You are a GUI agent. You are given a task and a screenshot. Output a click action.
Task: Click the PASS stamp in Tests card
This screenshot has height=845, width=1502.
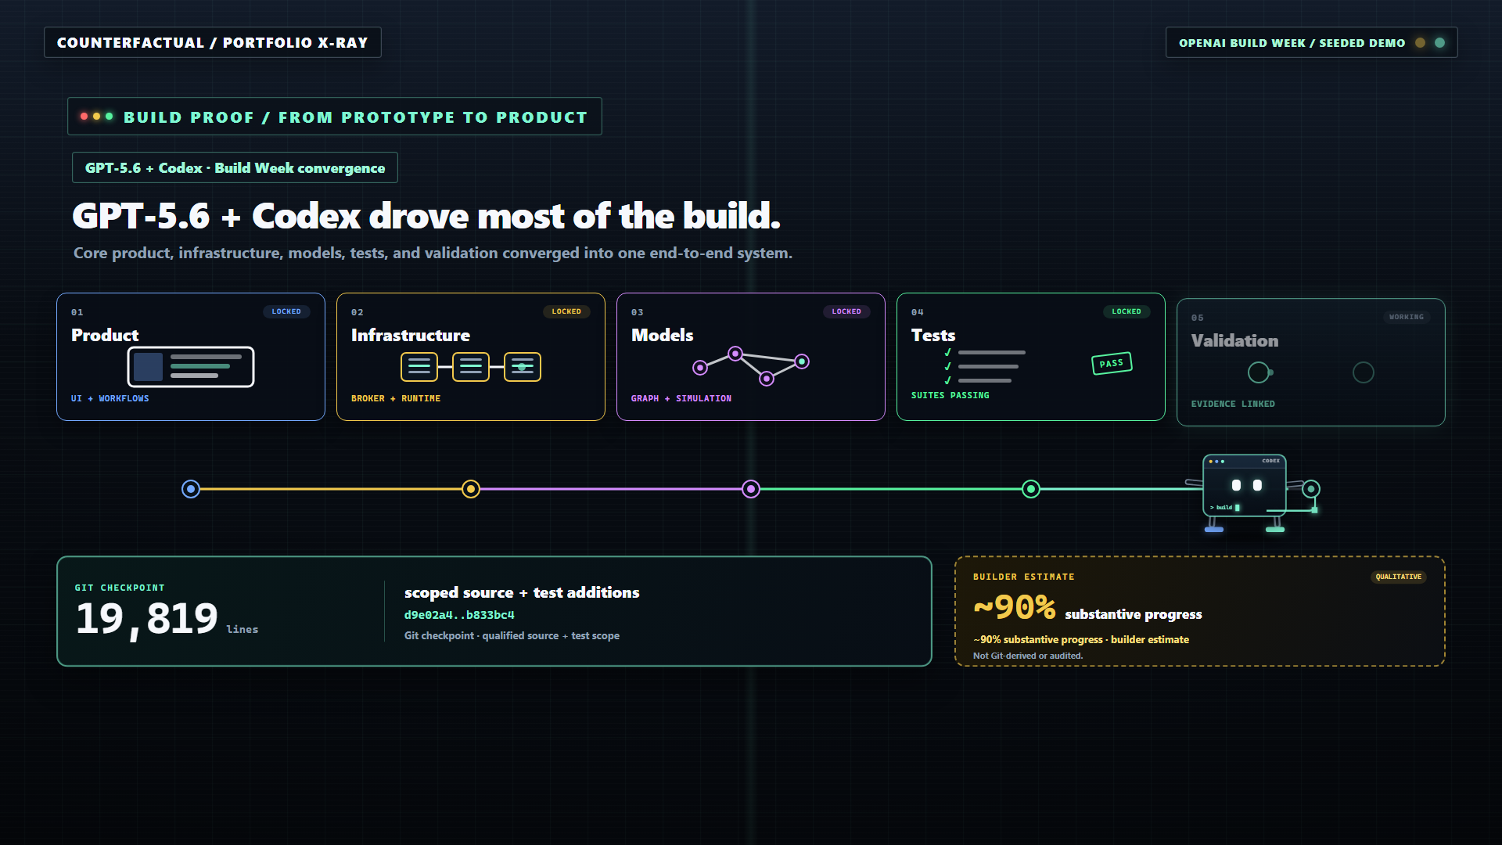pyautogui.click(x=1112, y=363)
